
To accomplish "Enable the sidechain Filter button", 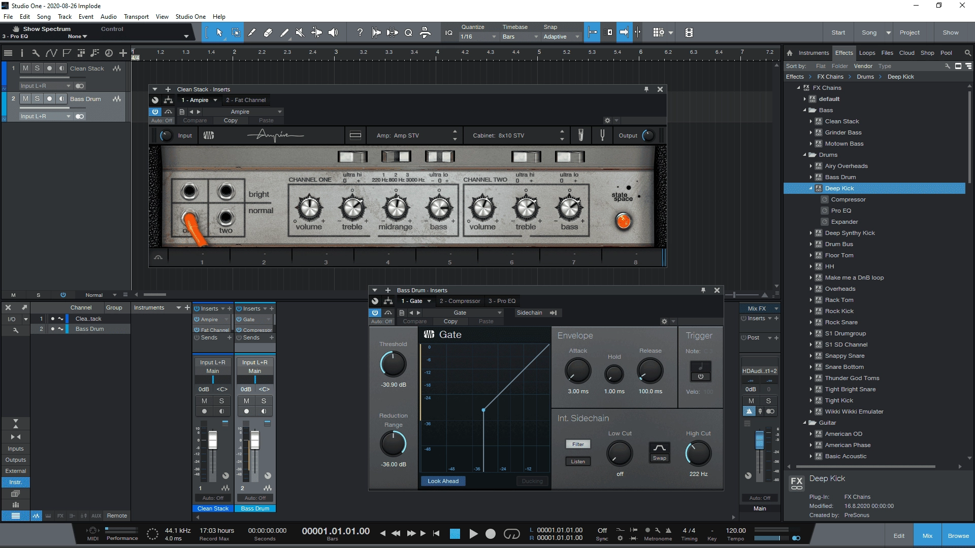I will coord(578,444).
